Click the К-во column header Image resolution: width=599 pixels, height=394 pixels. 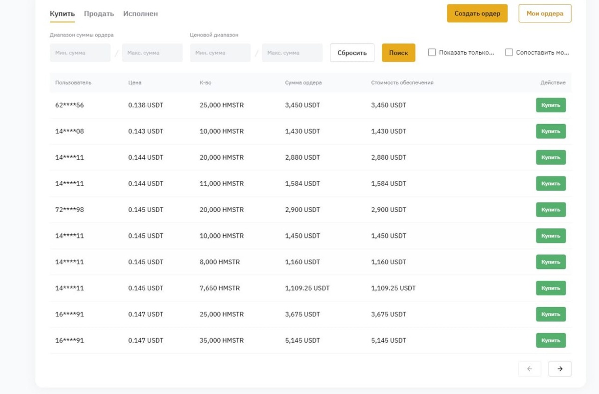coord(205,83)
